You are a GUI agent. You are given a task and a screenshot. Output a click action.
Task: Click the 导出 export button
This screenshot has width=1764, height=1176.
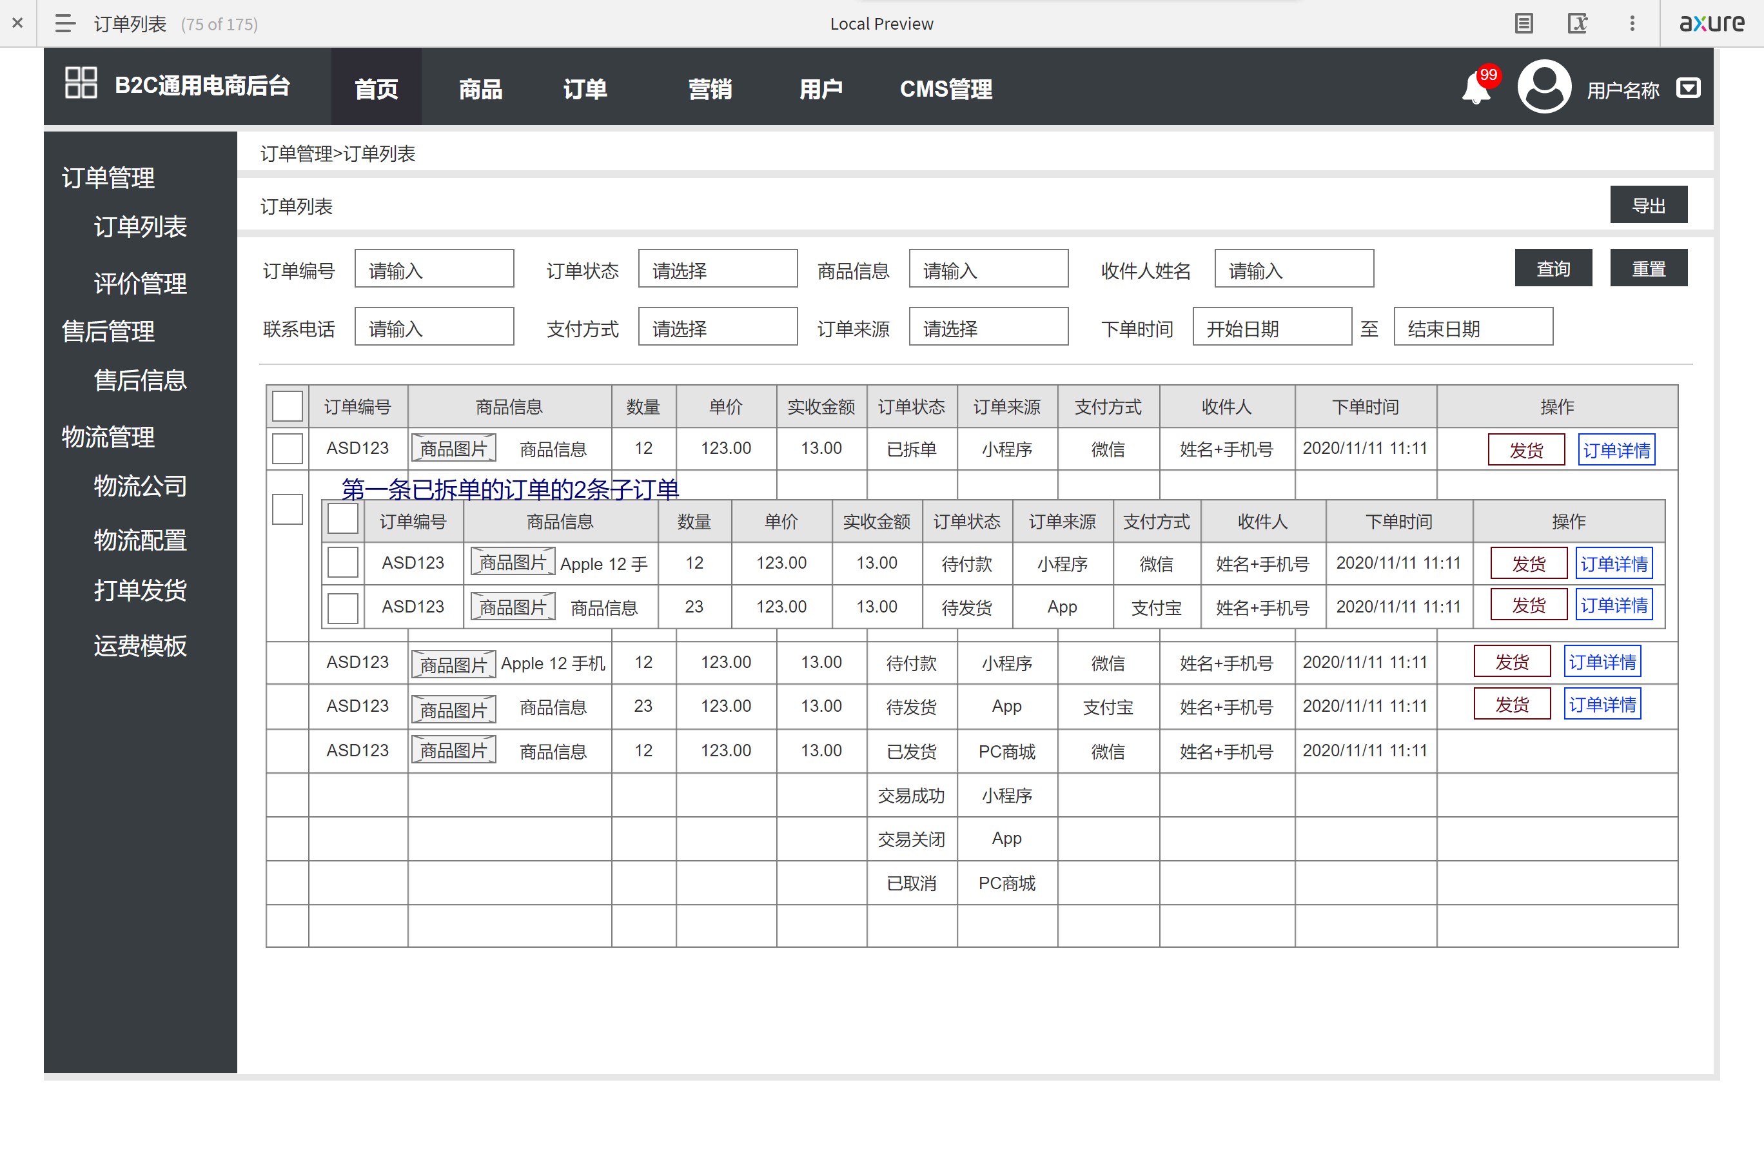click(x=1649, y=205)
